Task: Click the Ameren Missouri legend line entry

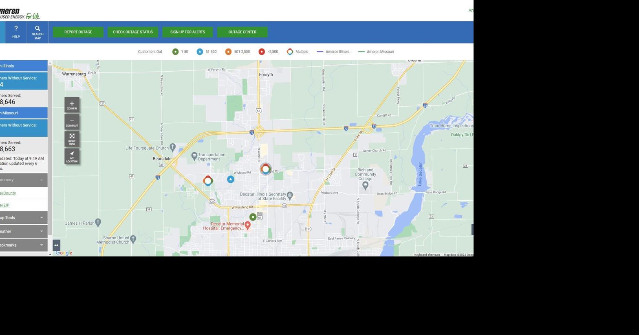Action: [x=376, y=52]
